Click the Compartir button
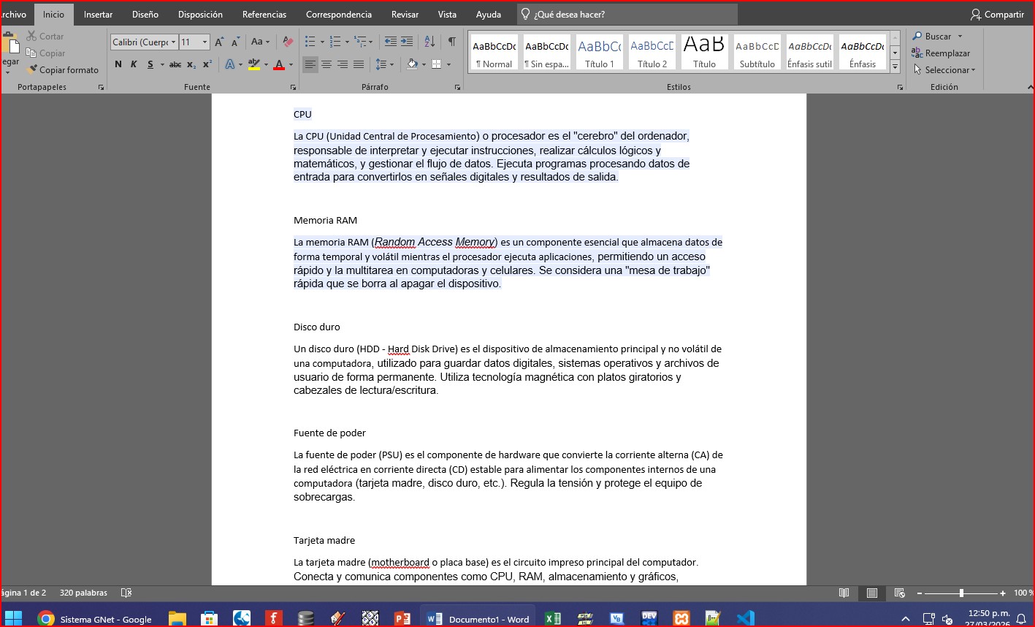Screen dimensions: 1035x627 tap(997, 15)
